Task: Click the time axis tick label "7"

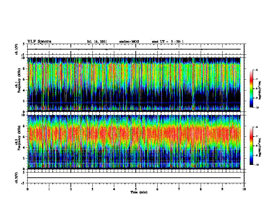Action: click(179, 189)
